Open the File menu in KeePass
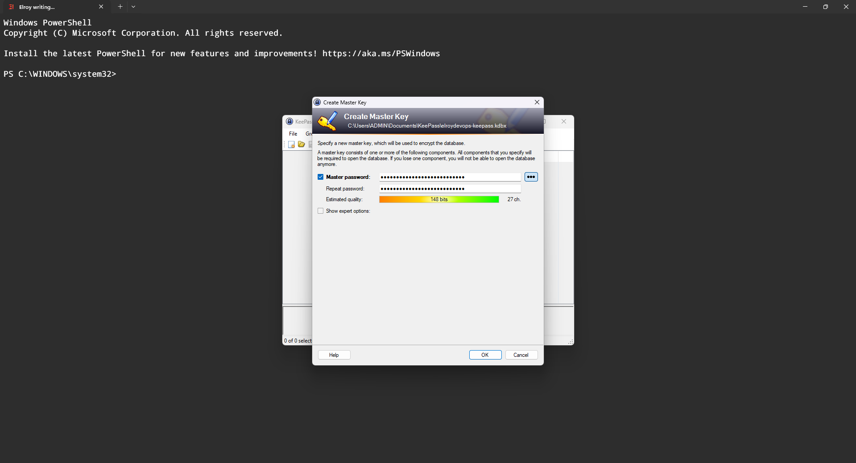856x463 pixels. [x=293, y=134]
